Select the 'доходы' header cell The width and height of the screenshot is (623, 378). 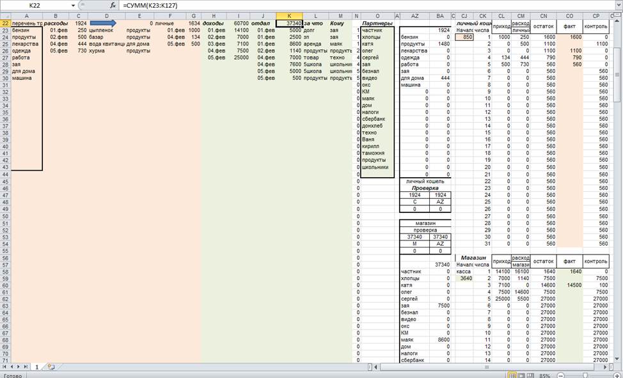click(x=214, y=24)
